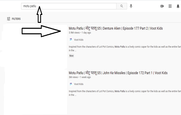Click the New badge under Denture Alien video
181x115 pixels.
pos(71,56)
